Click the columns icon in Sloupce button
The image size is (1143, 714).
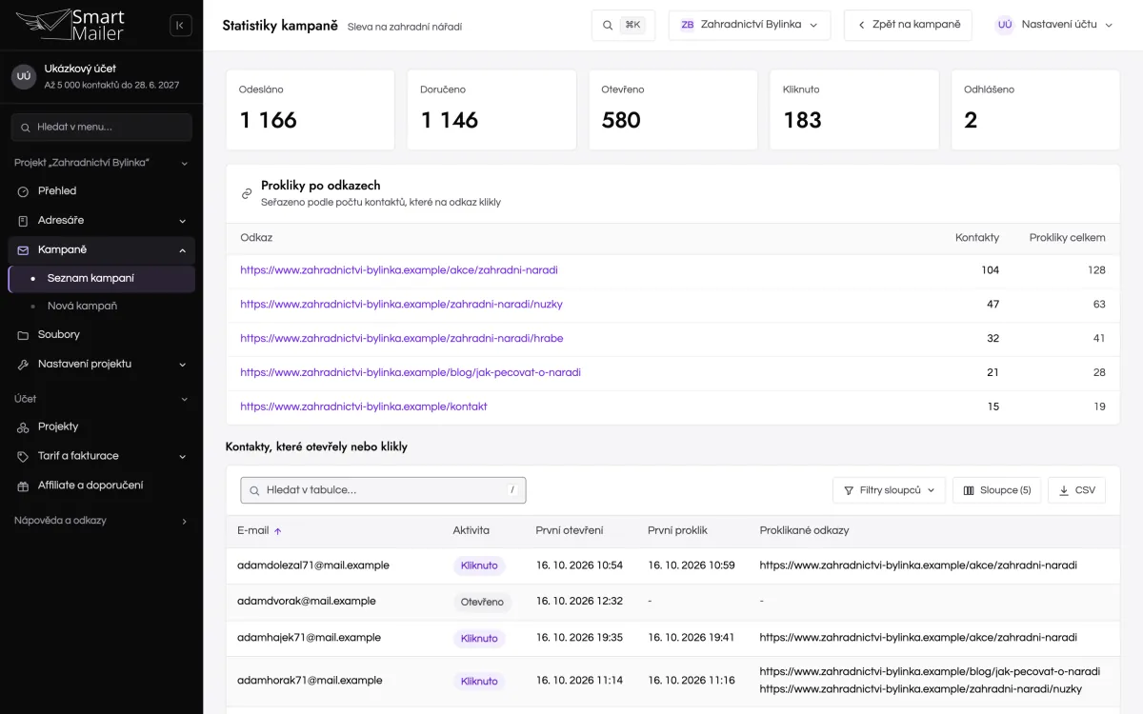point(969,490)
